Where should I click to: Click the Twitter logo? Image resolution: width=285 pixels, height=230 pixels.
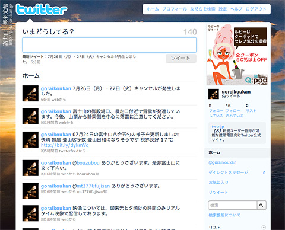click(x=42, y=9)
